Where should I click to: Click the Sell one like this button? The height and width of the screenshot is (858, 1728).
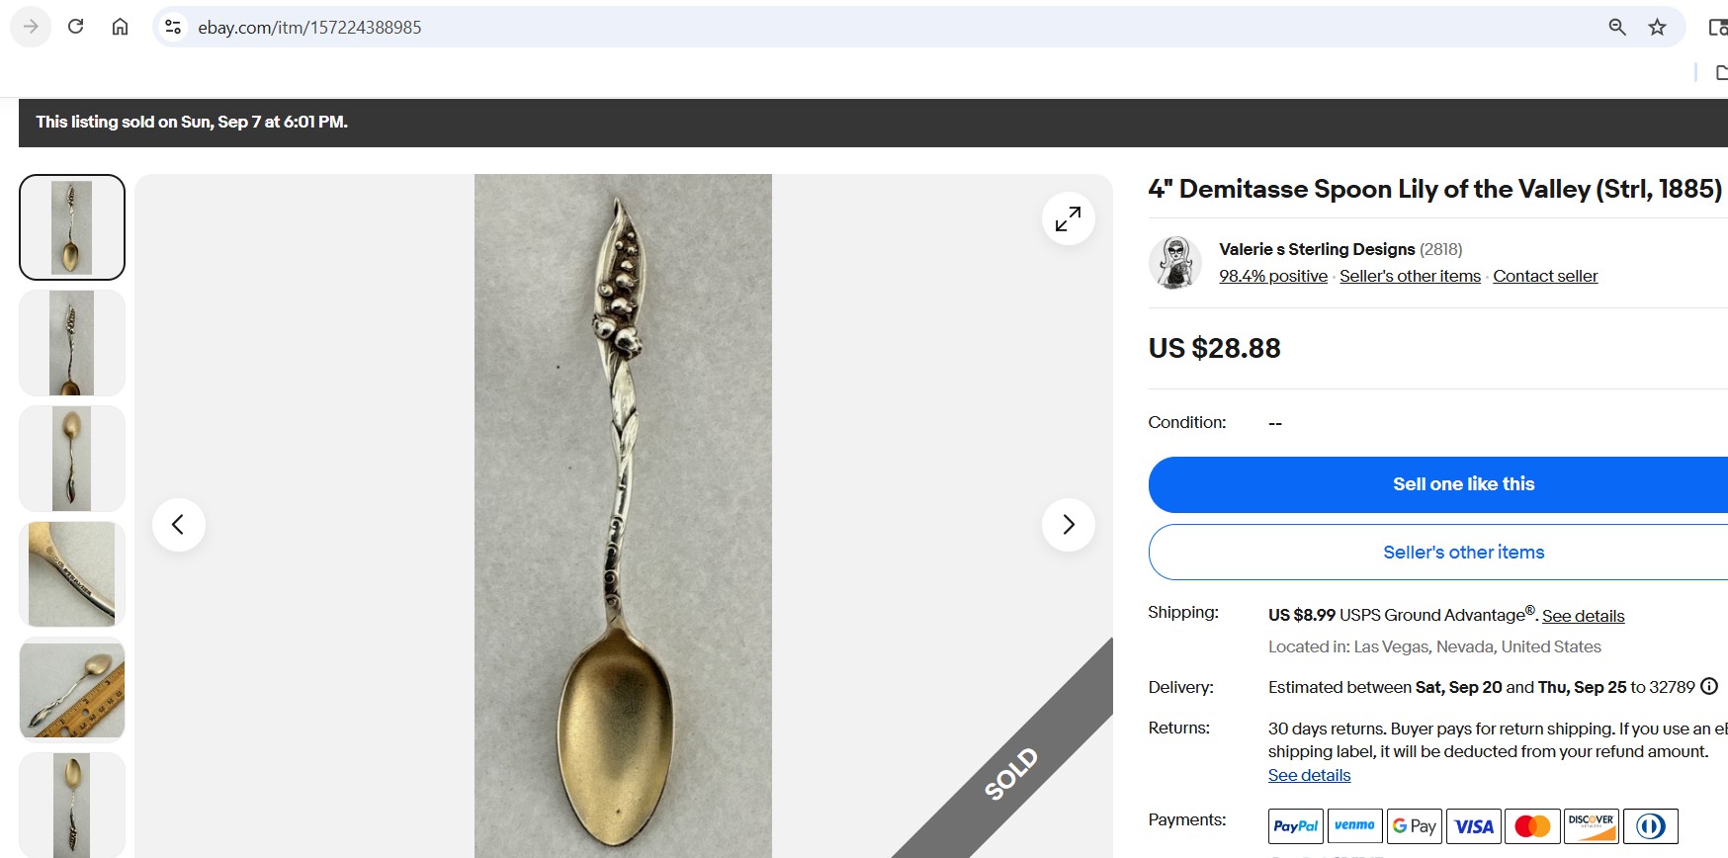[x=1463, y=484]
